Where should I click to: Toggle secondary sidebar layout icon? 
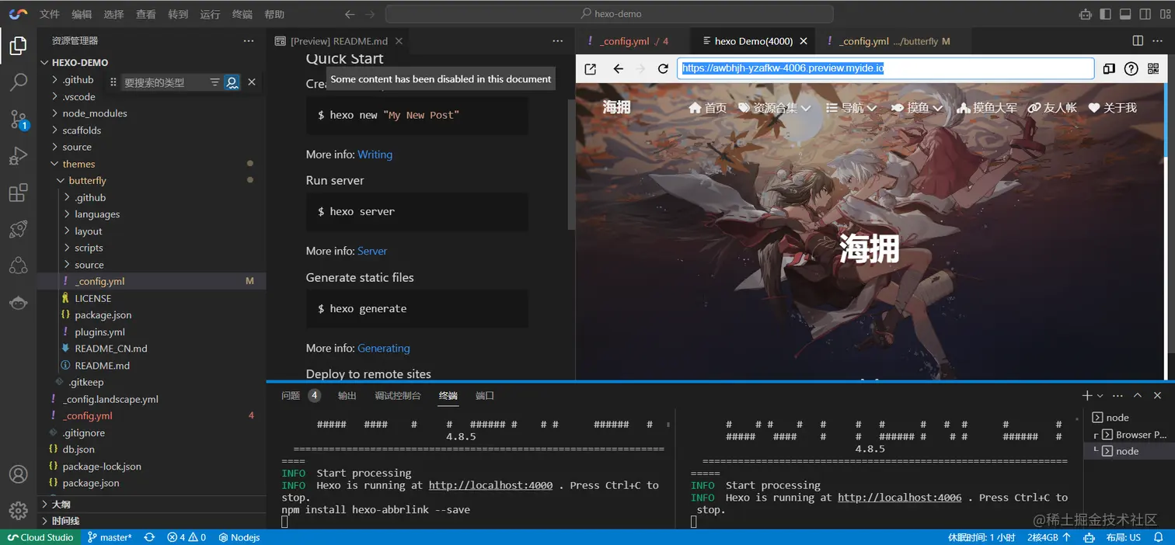(1145, 14)
